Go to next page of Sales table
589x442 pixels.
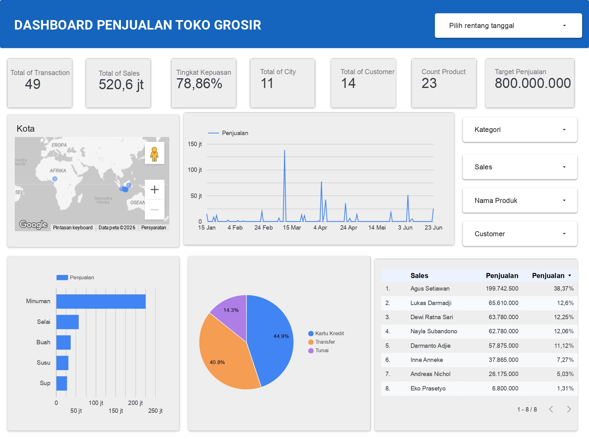[569, 409]
